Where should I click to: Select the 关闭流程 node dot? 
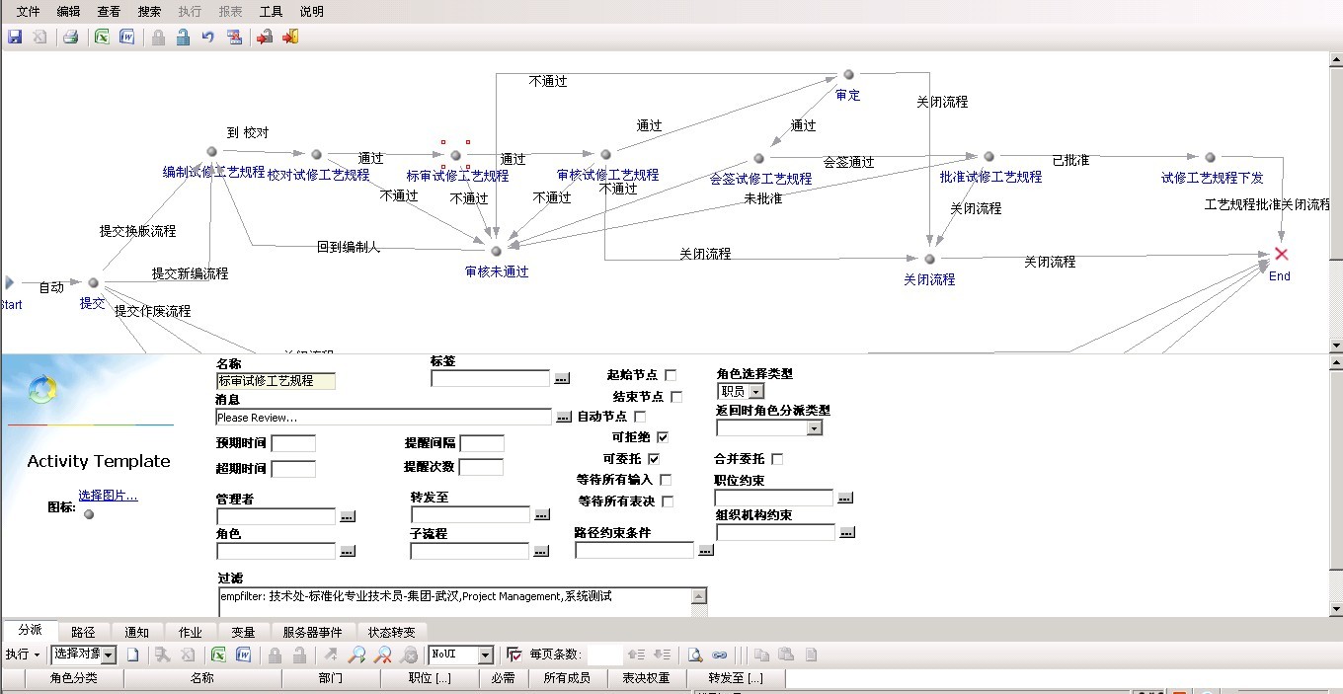tap(929, 259)
